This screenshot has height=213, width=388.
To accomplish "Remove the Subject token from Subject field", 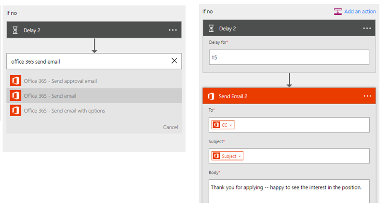I will 240,156.
